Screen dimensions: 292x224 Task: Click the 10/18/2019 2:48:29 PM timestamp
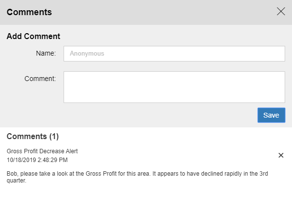[x=37, y=160]
